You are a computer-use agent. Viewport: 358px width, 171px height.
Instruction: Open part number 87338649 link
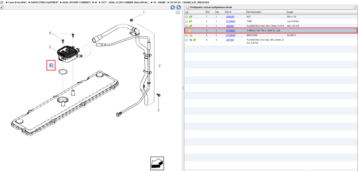click(231, 35)
